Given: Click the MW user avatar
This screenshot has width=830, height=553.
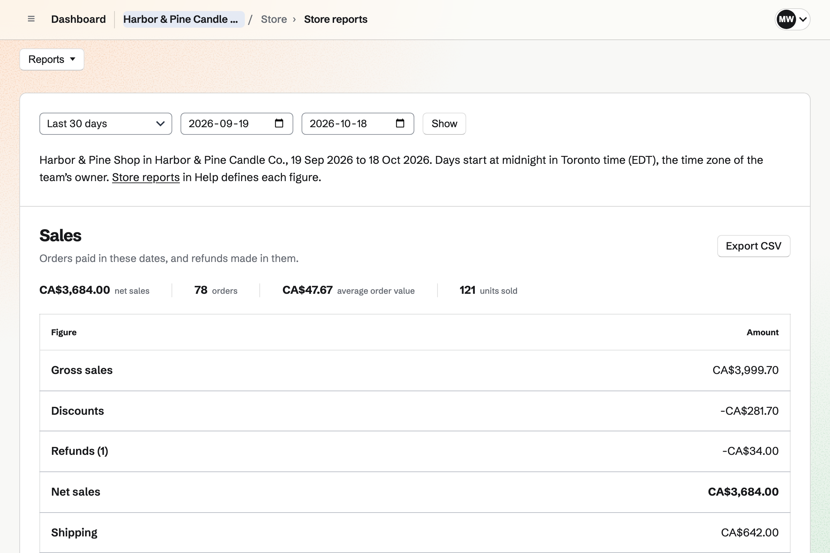Looking at the screenshot, I should coord(786,19).
